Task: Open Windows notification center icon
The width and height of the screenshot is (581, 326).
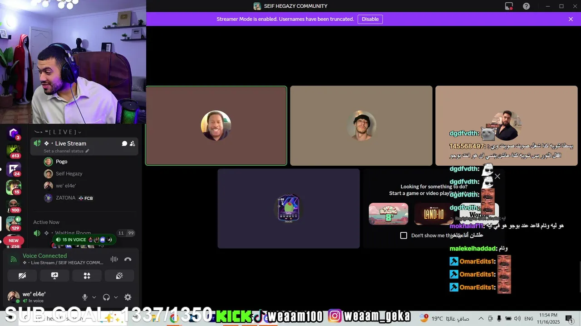Action: click(569, 319)
